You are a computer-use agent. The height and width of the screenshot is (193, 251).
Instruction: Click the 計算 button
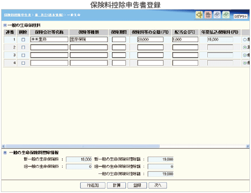tap(116, 185)
